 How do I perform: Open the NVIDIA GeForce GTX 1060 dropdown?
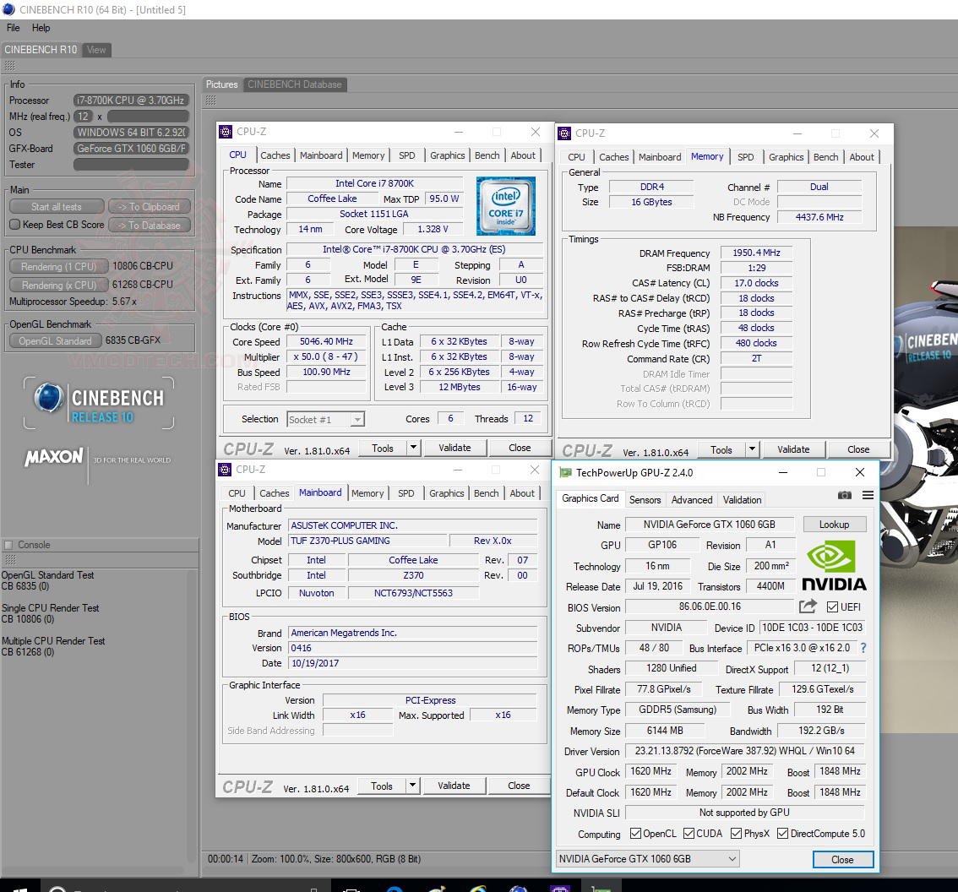(x=733, y=859)
